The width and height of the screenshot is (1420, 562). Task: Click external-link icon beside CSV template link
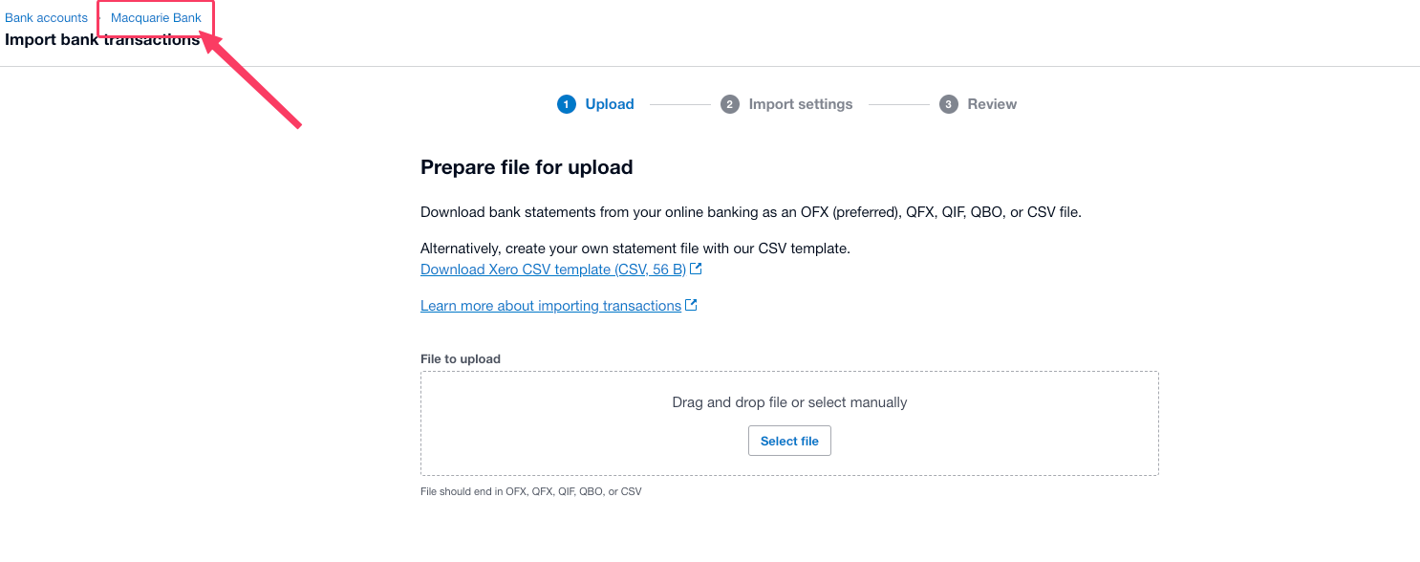click(x=696, y=270)
